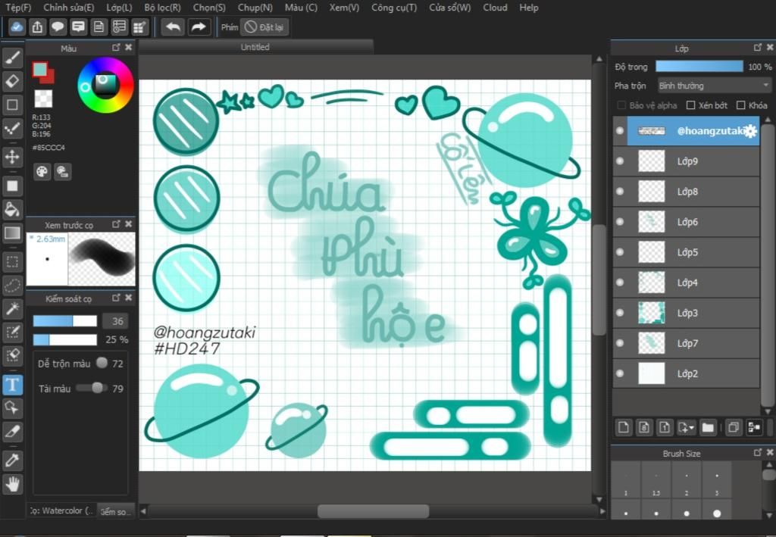776x537 pixels.
Task: Hide layer Lớp2
Action: [x=620, y=373]
